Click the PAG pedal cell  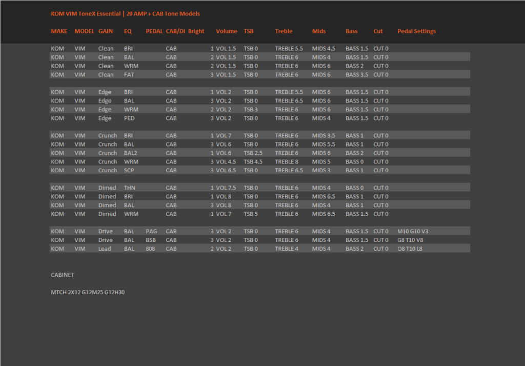click(151, 231)
